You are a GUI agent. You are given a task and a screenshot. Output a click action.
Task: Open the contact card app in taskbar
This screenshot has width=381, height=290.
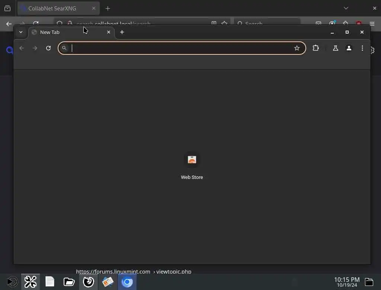tap(108, 282)
